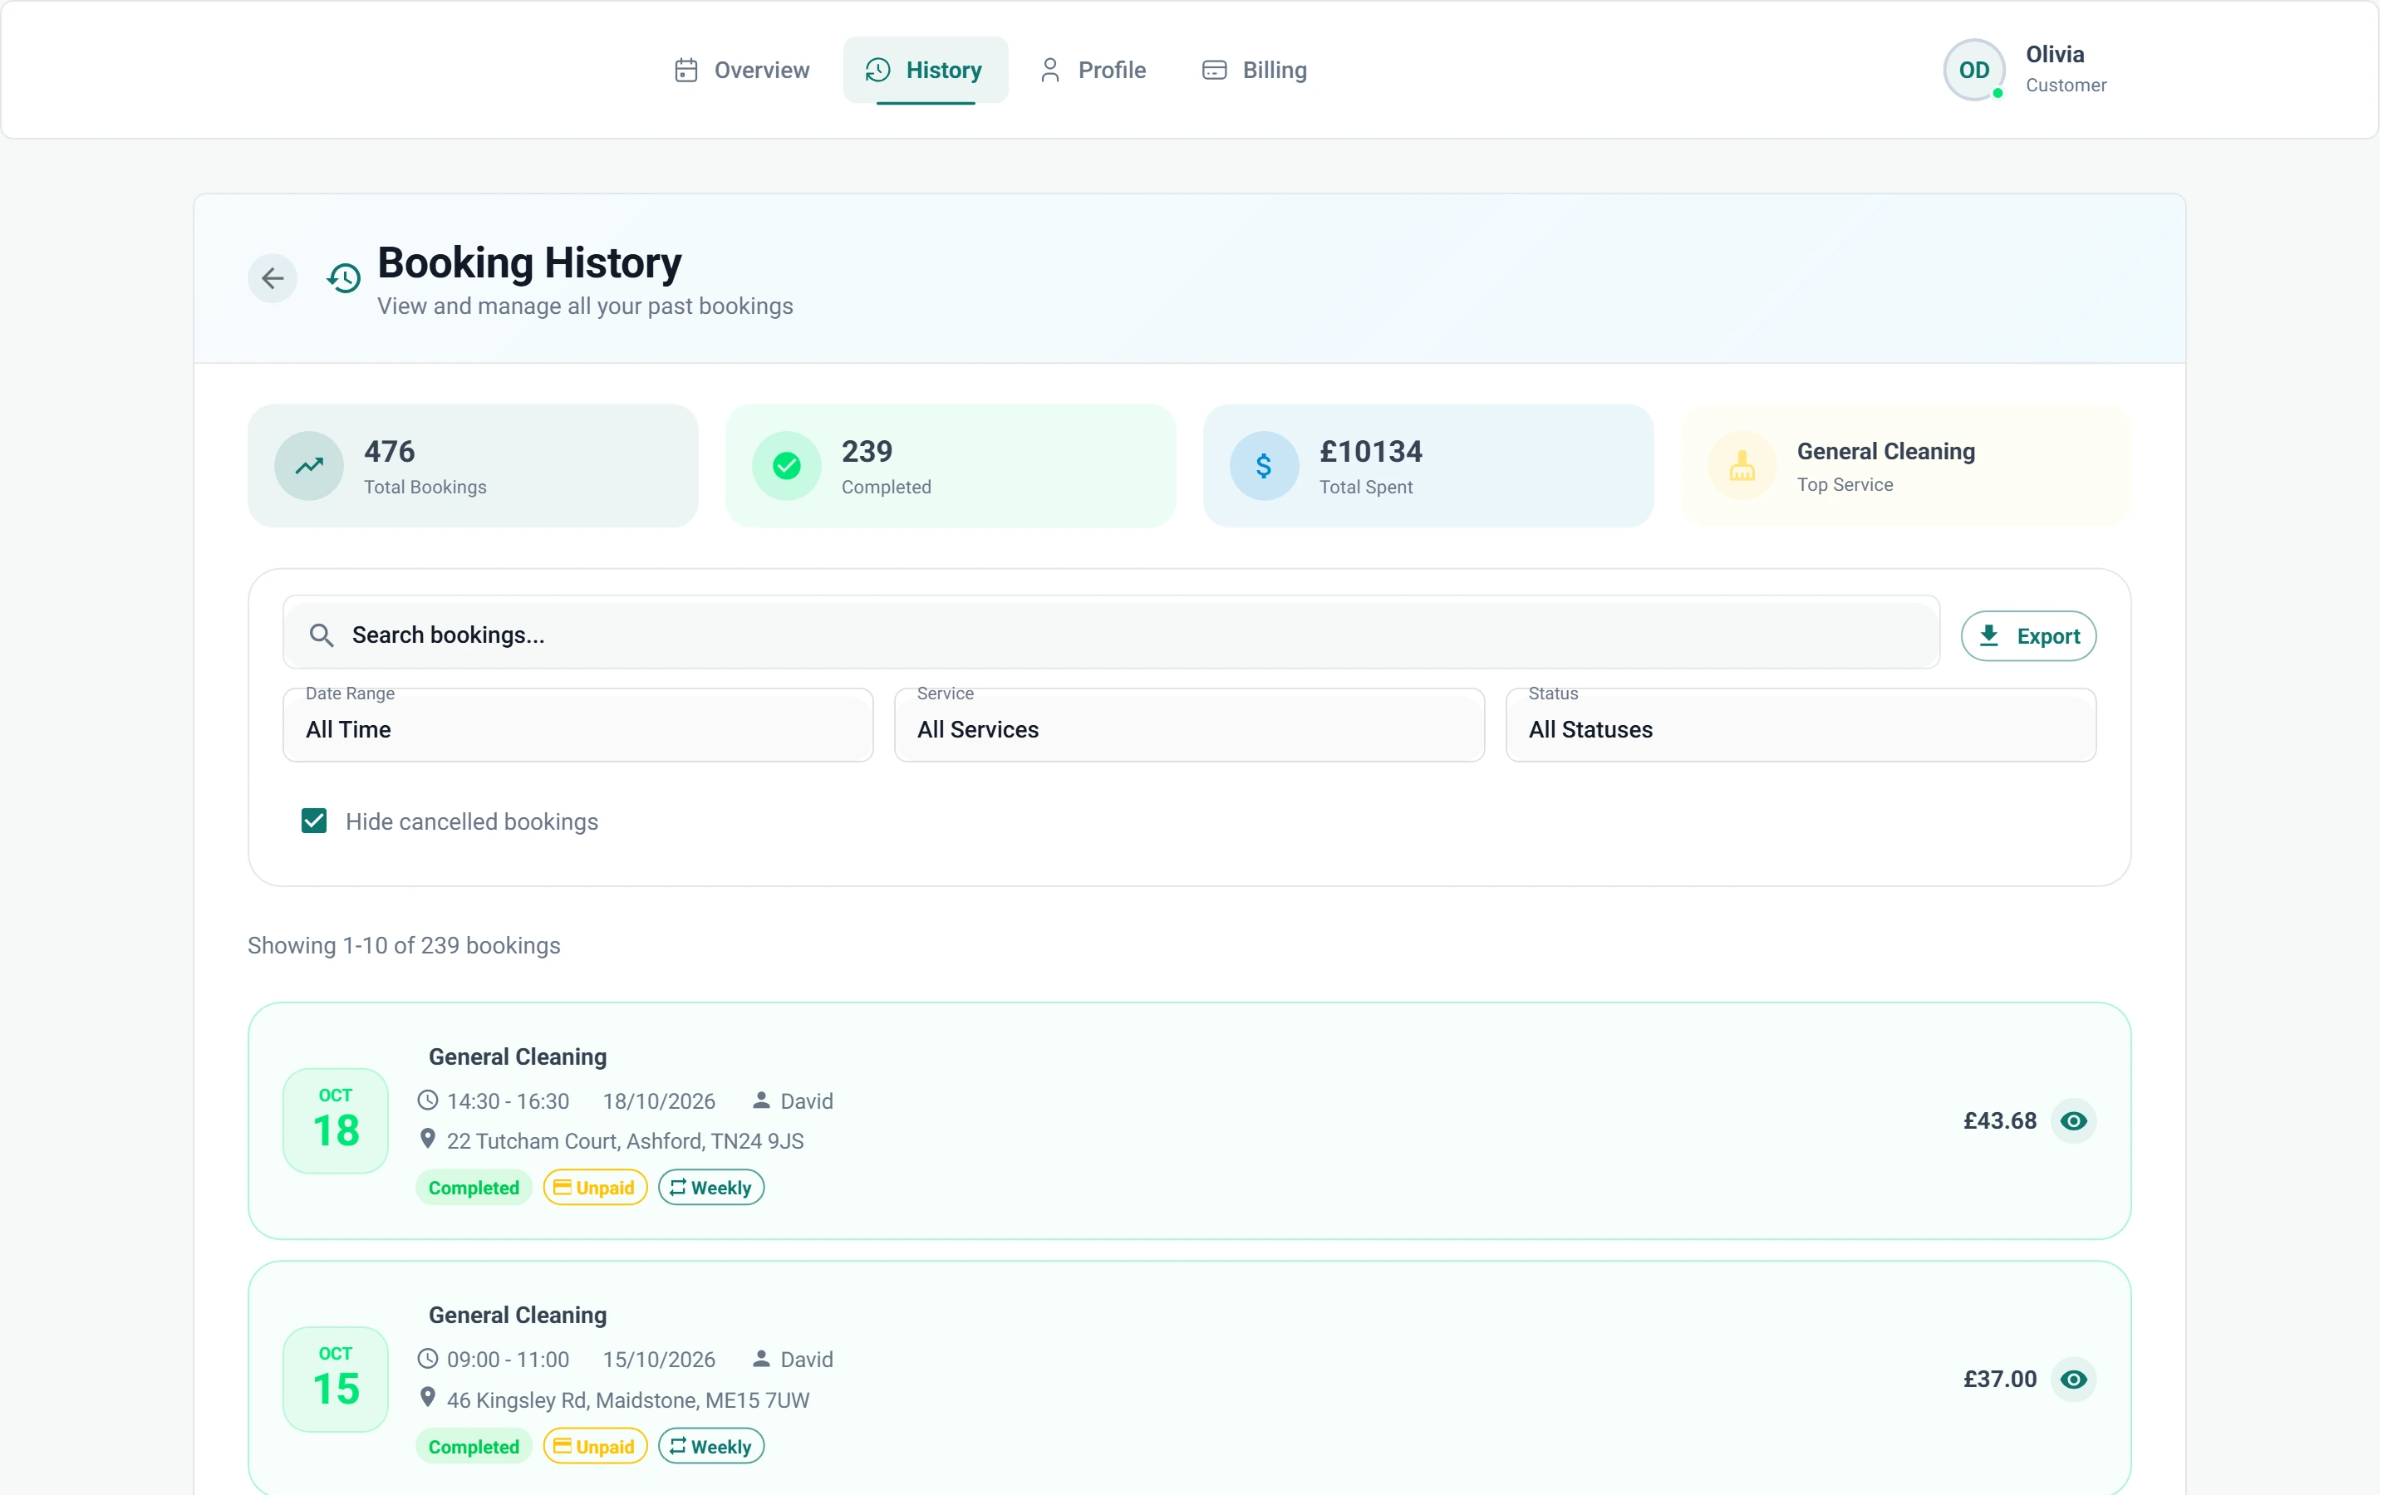Click 'Showing 1-10 of 239 bookings' text
2393x1495 pixels.
click(405, 945)
